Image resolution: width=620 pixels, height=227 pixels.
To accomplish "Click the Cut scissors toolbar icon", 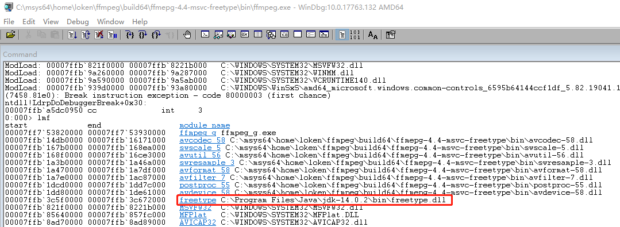I will click(x=29, y=34).
